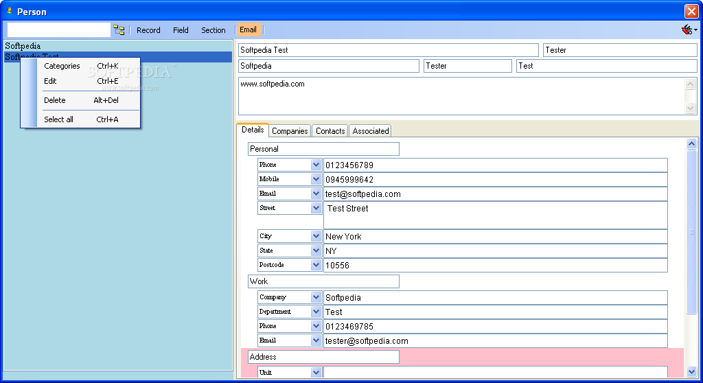Click the New York city field
Viewport: 703px width, 383px height.
coord(496,236)
